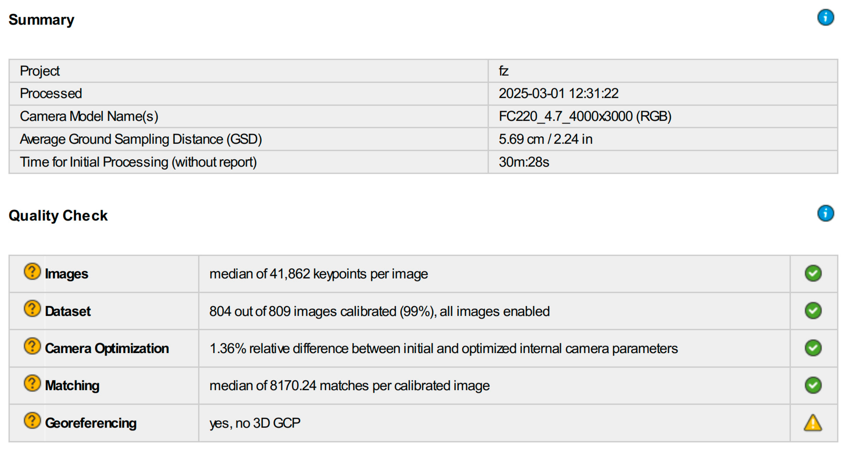Click the Georeferencing yellow warning triangle
This screenshot has height=449, width=844.
(812, 423)
